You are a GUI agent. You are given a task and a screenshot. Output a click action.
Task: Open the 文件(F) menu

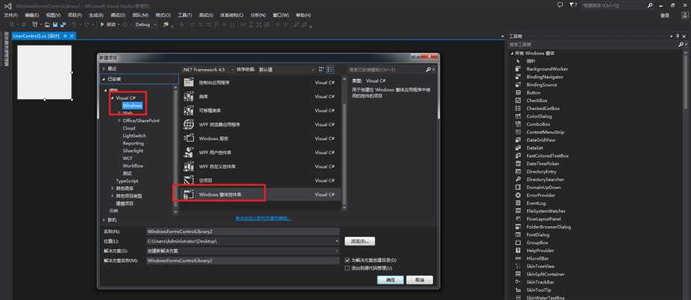click(11, 15)
